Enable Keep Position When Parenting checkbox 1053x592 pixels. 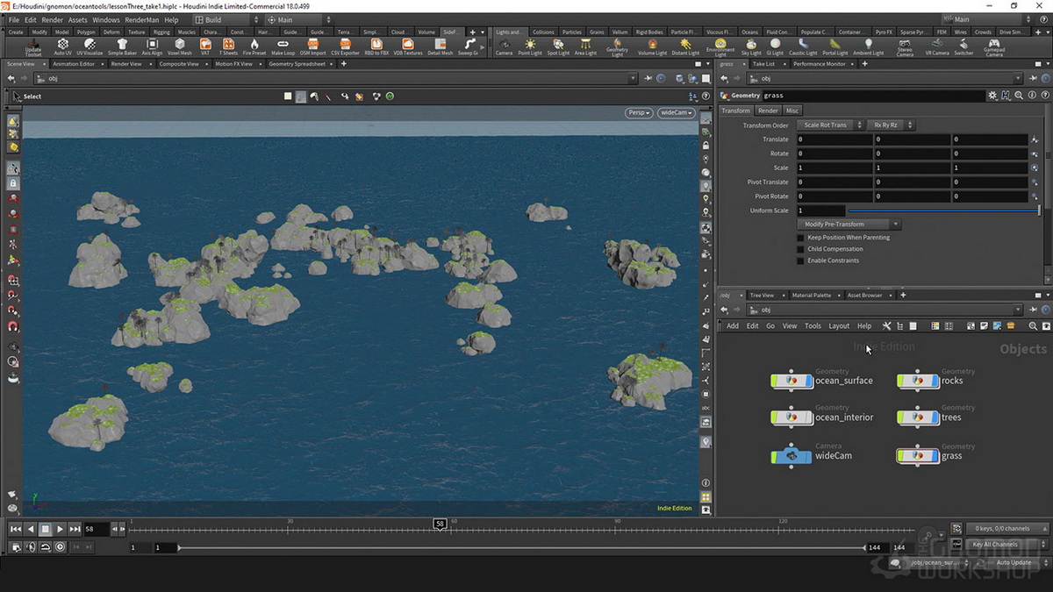click(x=800, y=238)
